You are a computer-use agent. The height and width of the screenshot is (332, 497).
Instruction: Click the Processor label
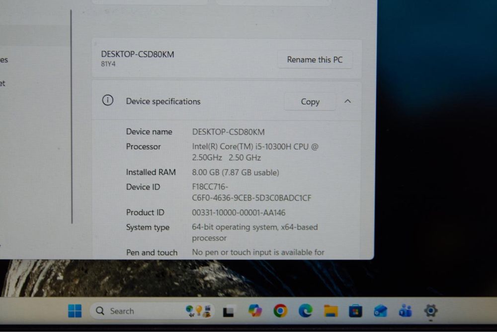[x=143, y=147]
